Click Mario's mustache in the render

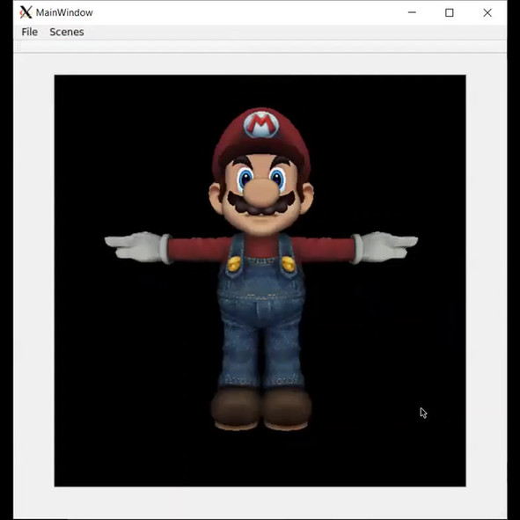tap(261, 204)
